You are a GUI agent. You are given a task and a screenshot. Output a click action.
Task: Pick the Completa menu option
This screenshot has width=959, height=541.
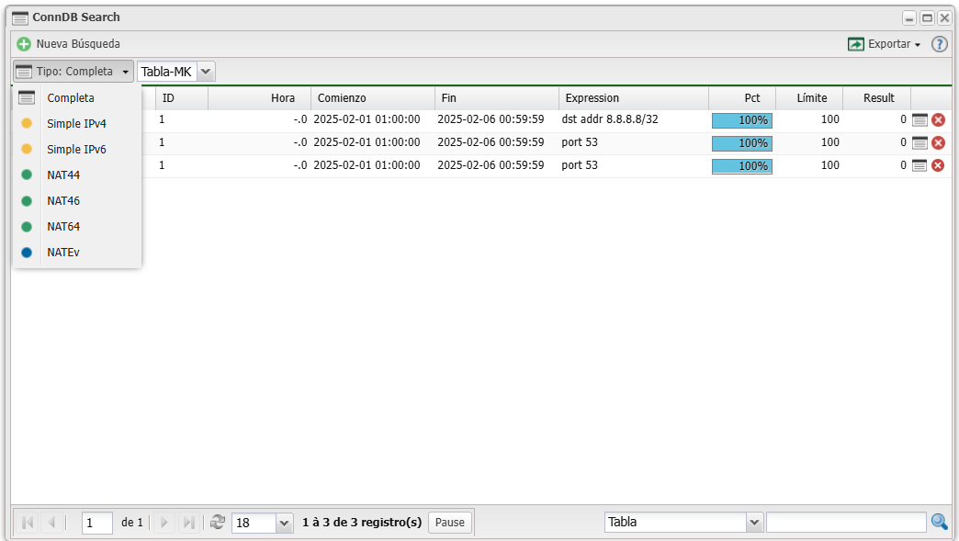tap(71, 97)
